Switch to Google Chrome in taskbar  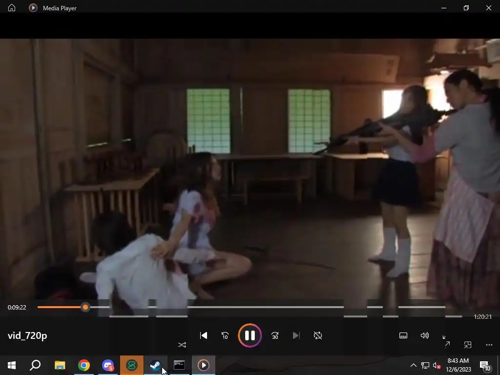(84, 365)
